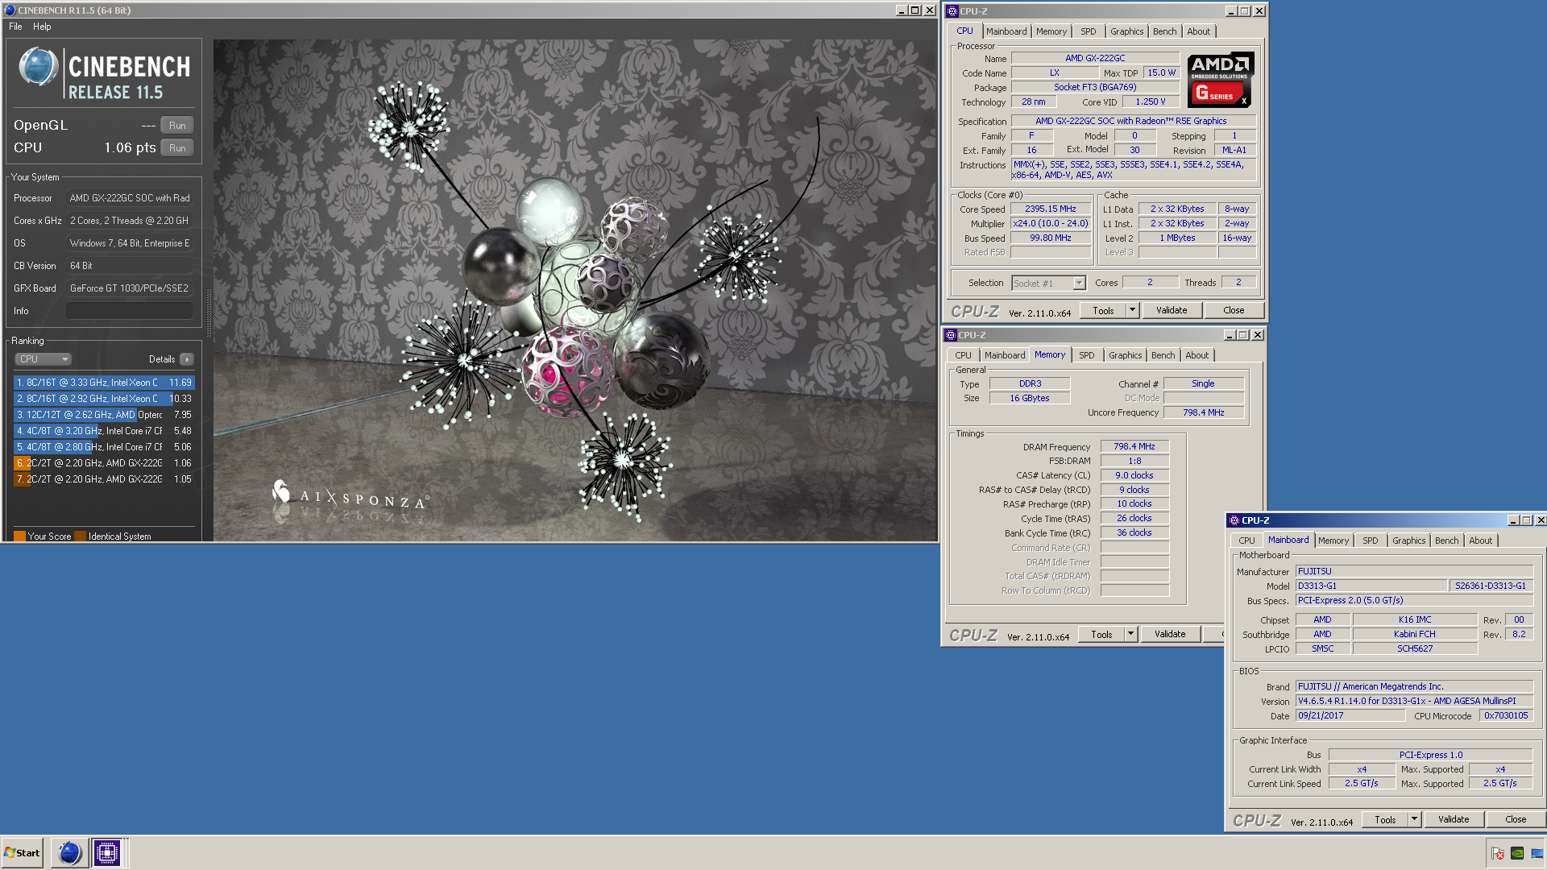This screenshot has width=1547, height=870.
Task: Click Cinebench icon in taskbar
Action: [70, 853]
